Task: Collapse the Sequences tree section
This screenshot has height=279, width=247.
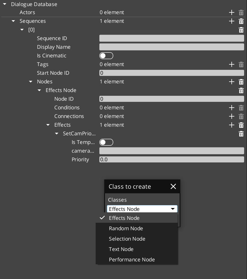Action: coord(13,21)
